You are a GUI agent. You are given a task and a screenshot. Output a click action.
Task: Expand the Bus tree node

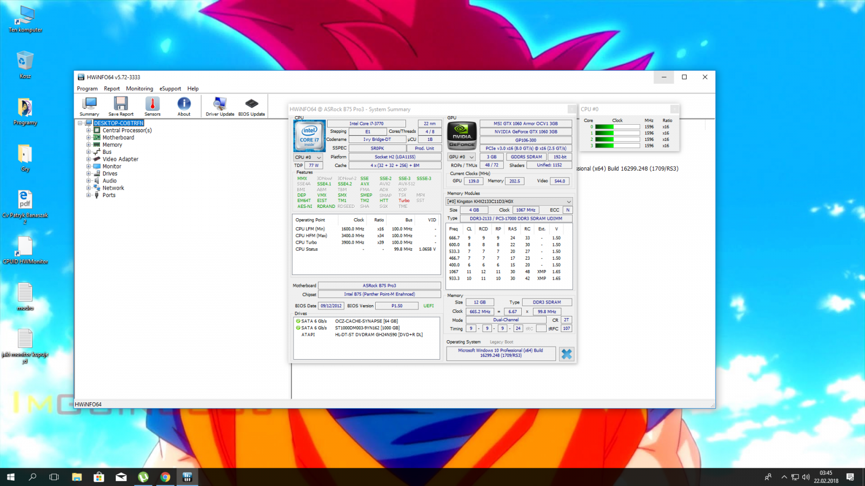[89, 152]
